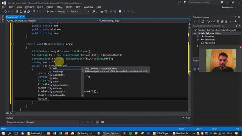Open the Any CPU platform dropdown

[80, 12]
